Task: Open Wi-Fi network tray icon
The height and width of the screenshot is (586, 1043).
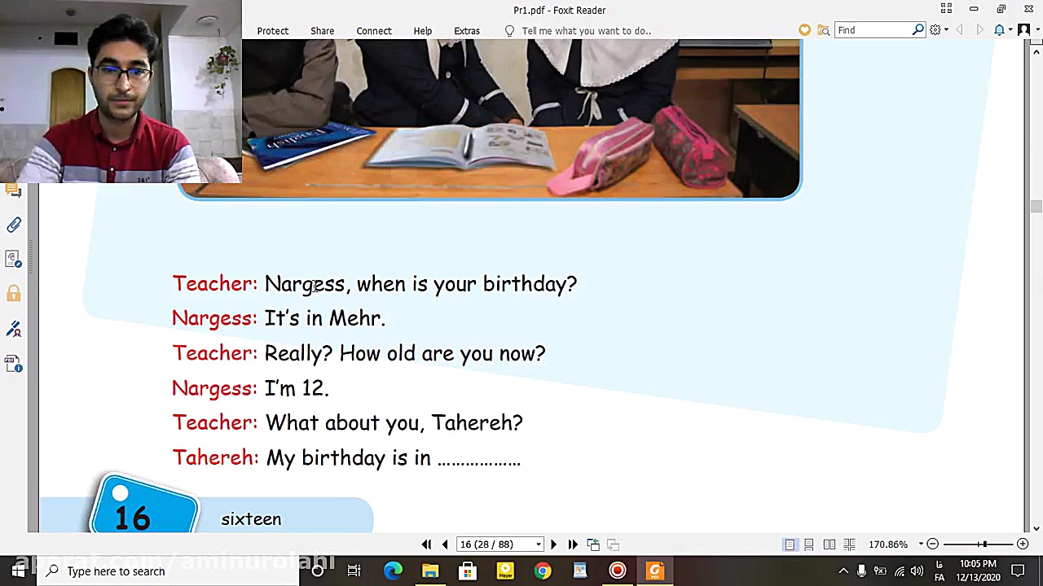Action: (x=899, y=571)
